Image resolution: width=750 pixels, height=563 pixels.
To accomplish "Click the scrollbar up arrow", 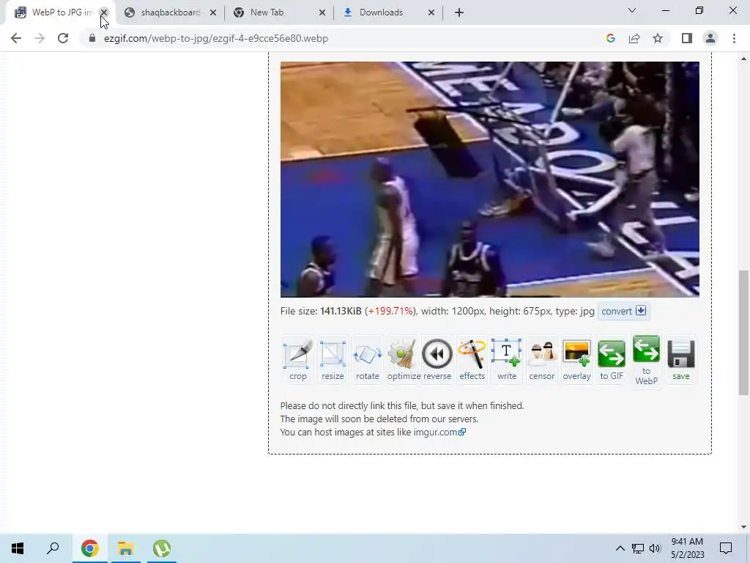I will [x=743, y=59].
